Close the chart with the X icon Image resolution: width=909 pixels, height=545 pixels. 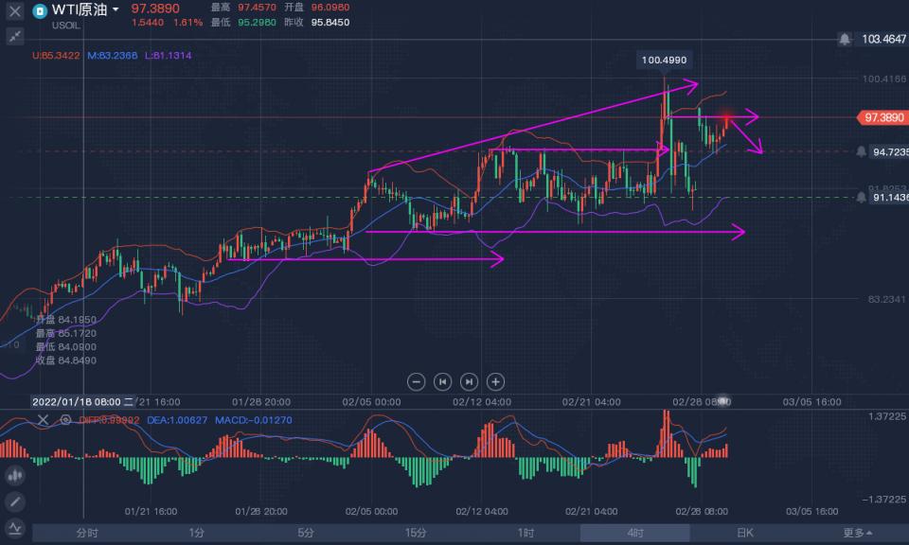(14, 11)
